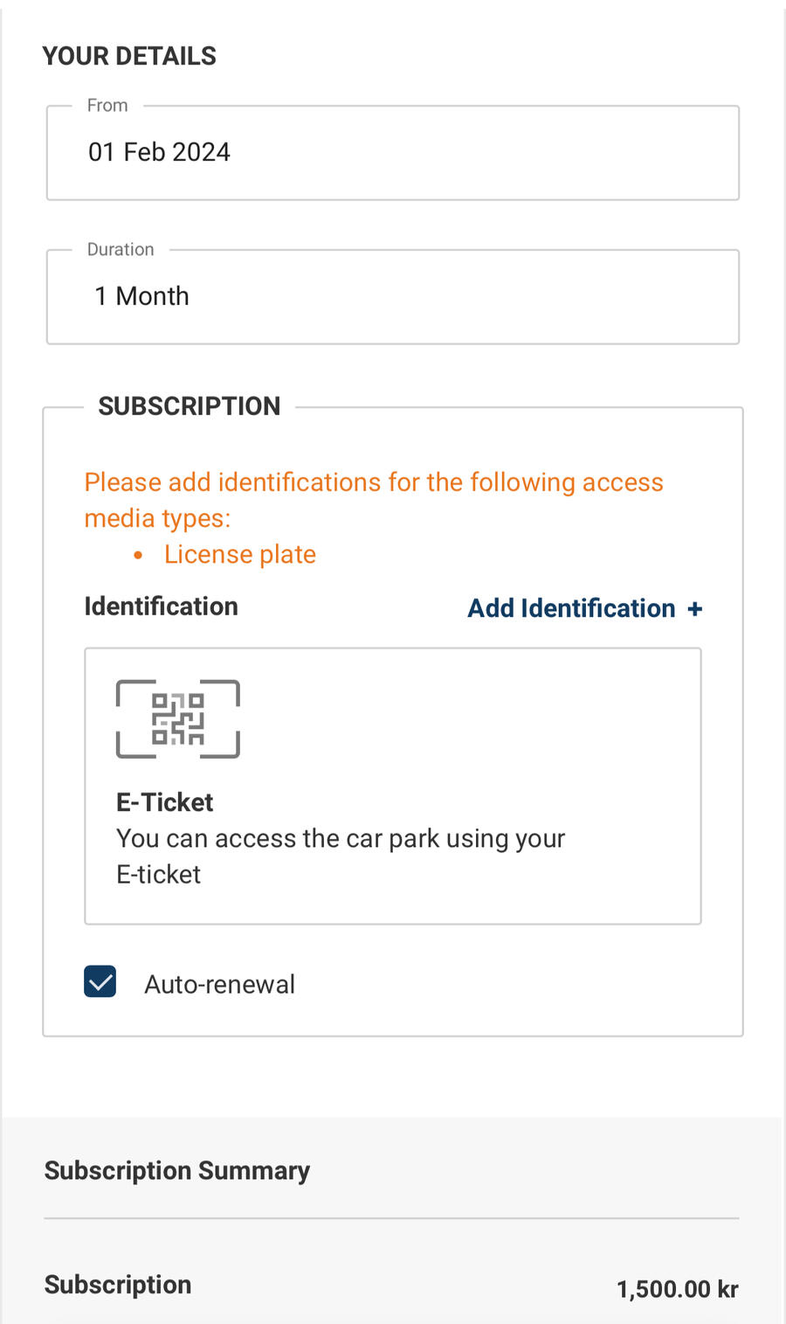Click the orange add identifications warning message
786x1324 pixels.
click(374, 500)
